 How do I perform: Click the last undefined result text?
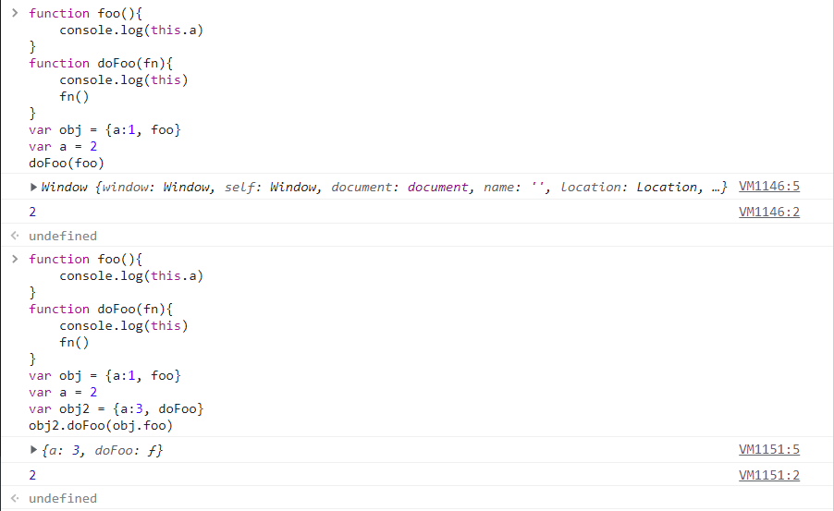click(63, 498)
